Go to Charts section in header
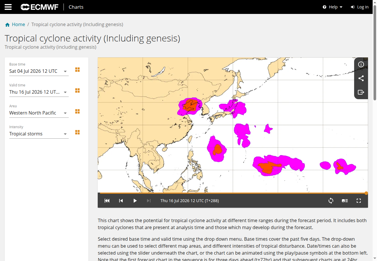This screenshot has width=377, height=261. 76,7
